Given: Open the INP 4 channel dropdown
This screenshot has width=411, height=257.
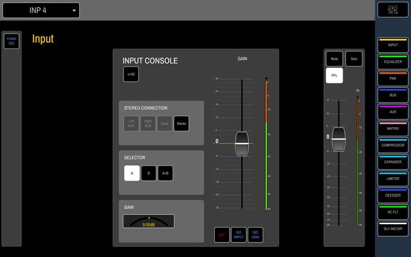Looking at the screenshot, I should click(x=41, y=10).
